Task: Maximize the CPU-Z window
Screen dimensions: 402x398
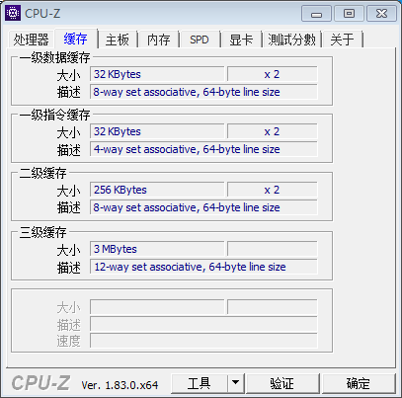Action: [x=349, y=14]
